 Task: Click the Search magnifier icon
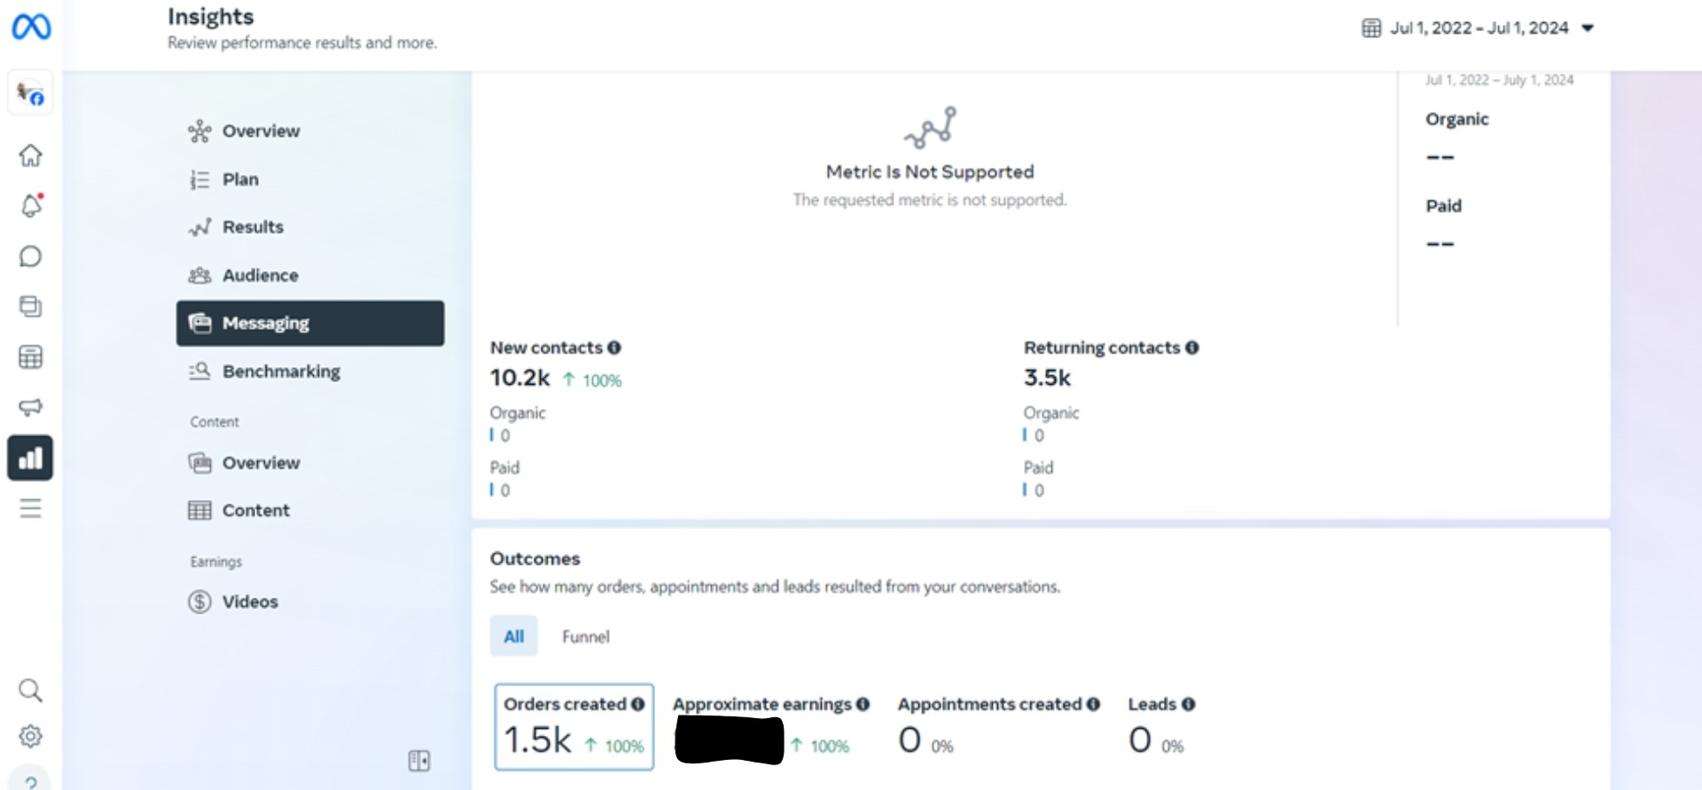[31, 691]
